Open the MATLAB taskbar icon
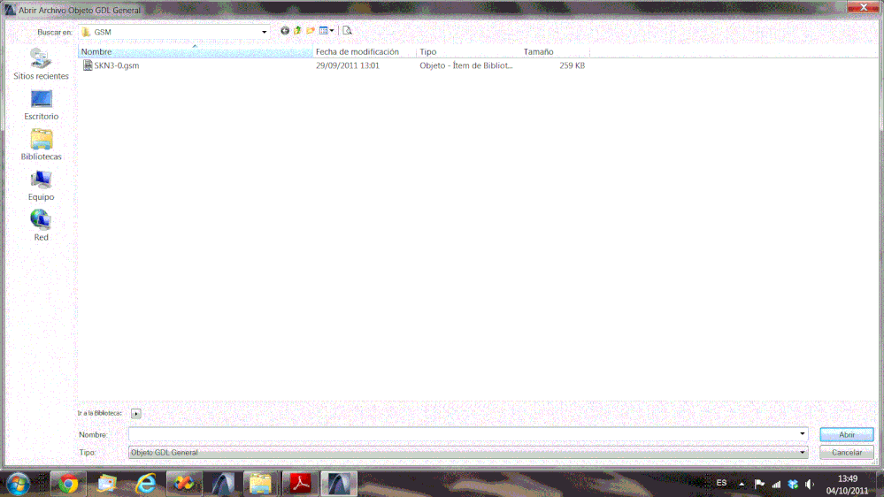 point(184,484)
